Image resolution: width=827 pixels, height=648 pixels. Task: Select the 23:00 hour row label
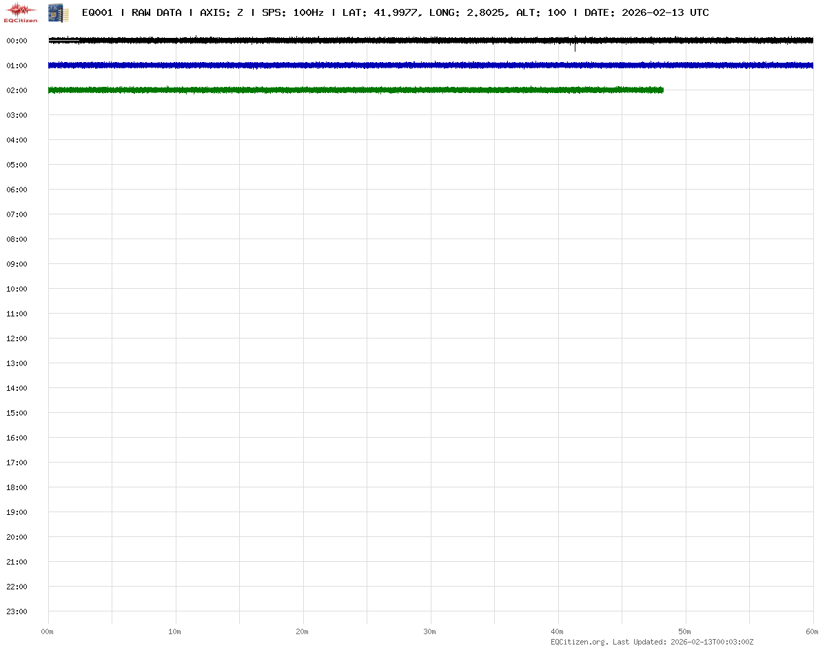tap(17, 611)
